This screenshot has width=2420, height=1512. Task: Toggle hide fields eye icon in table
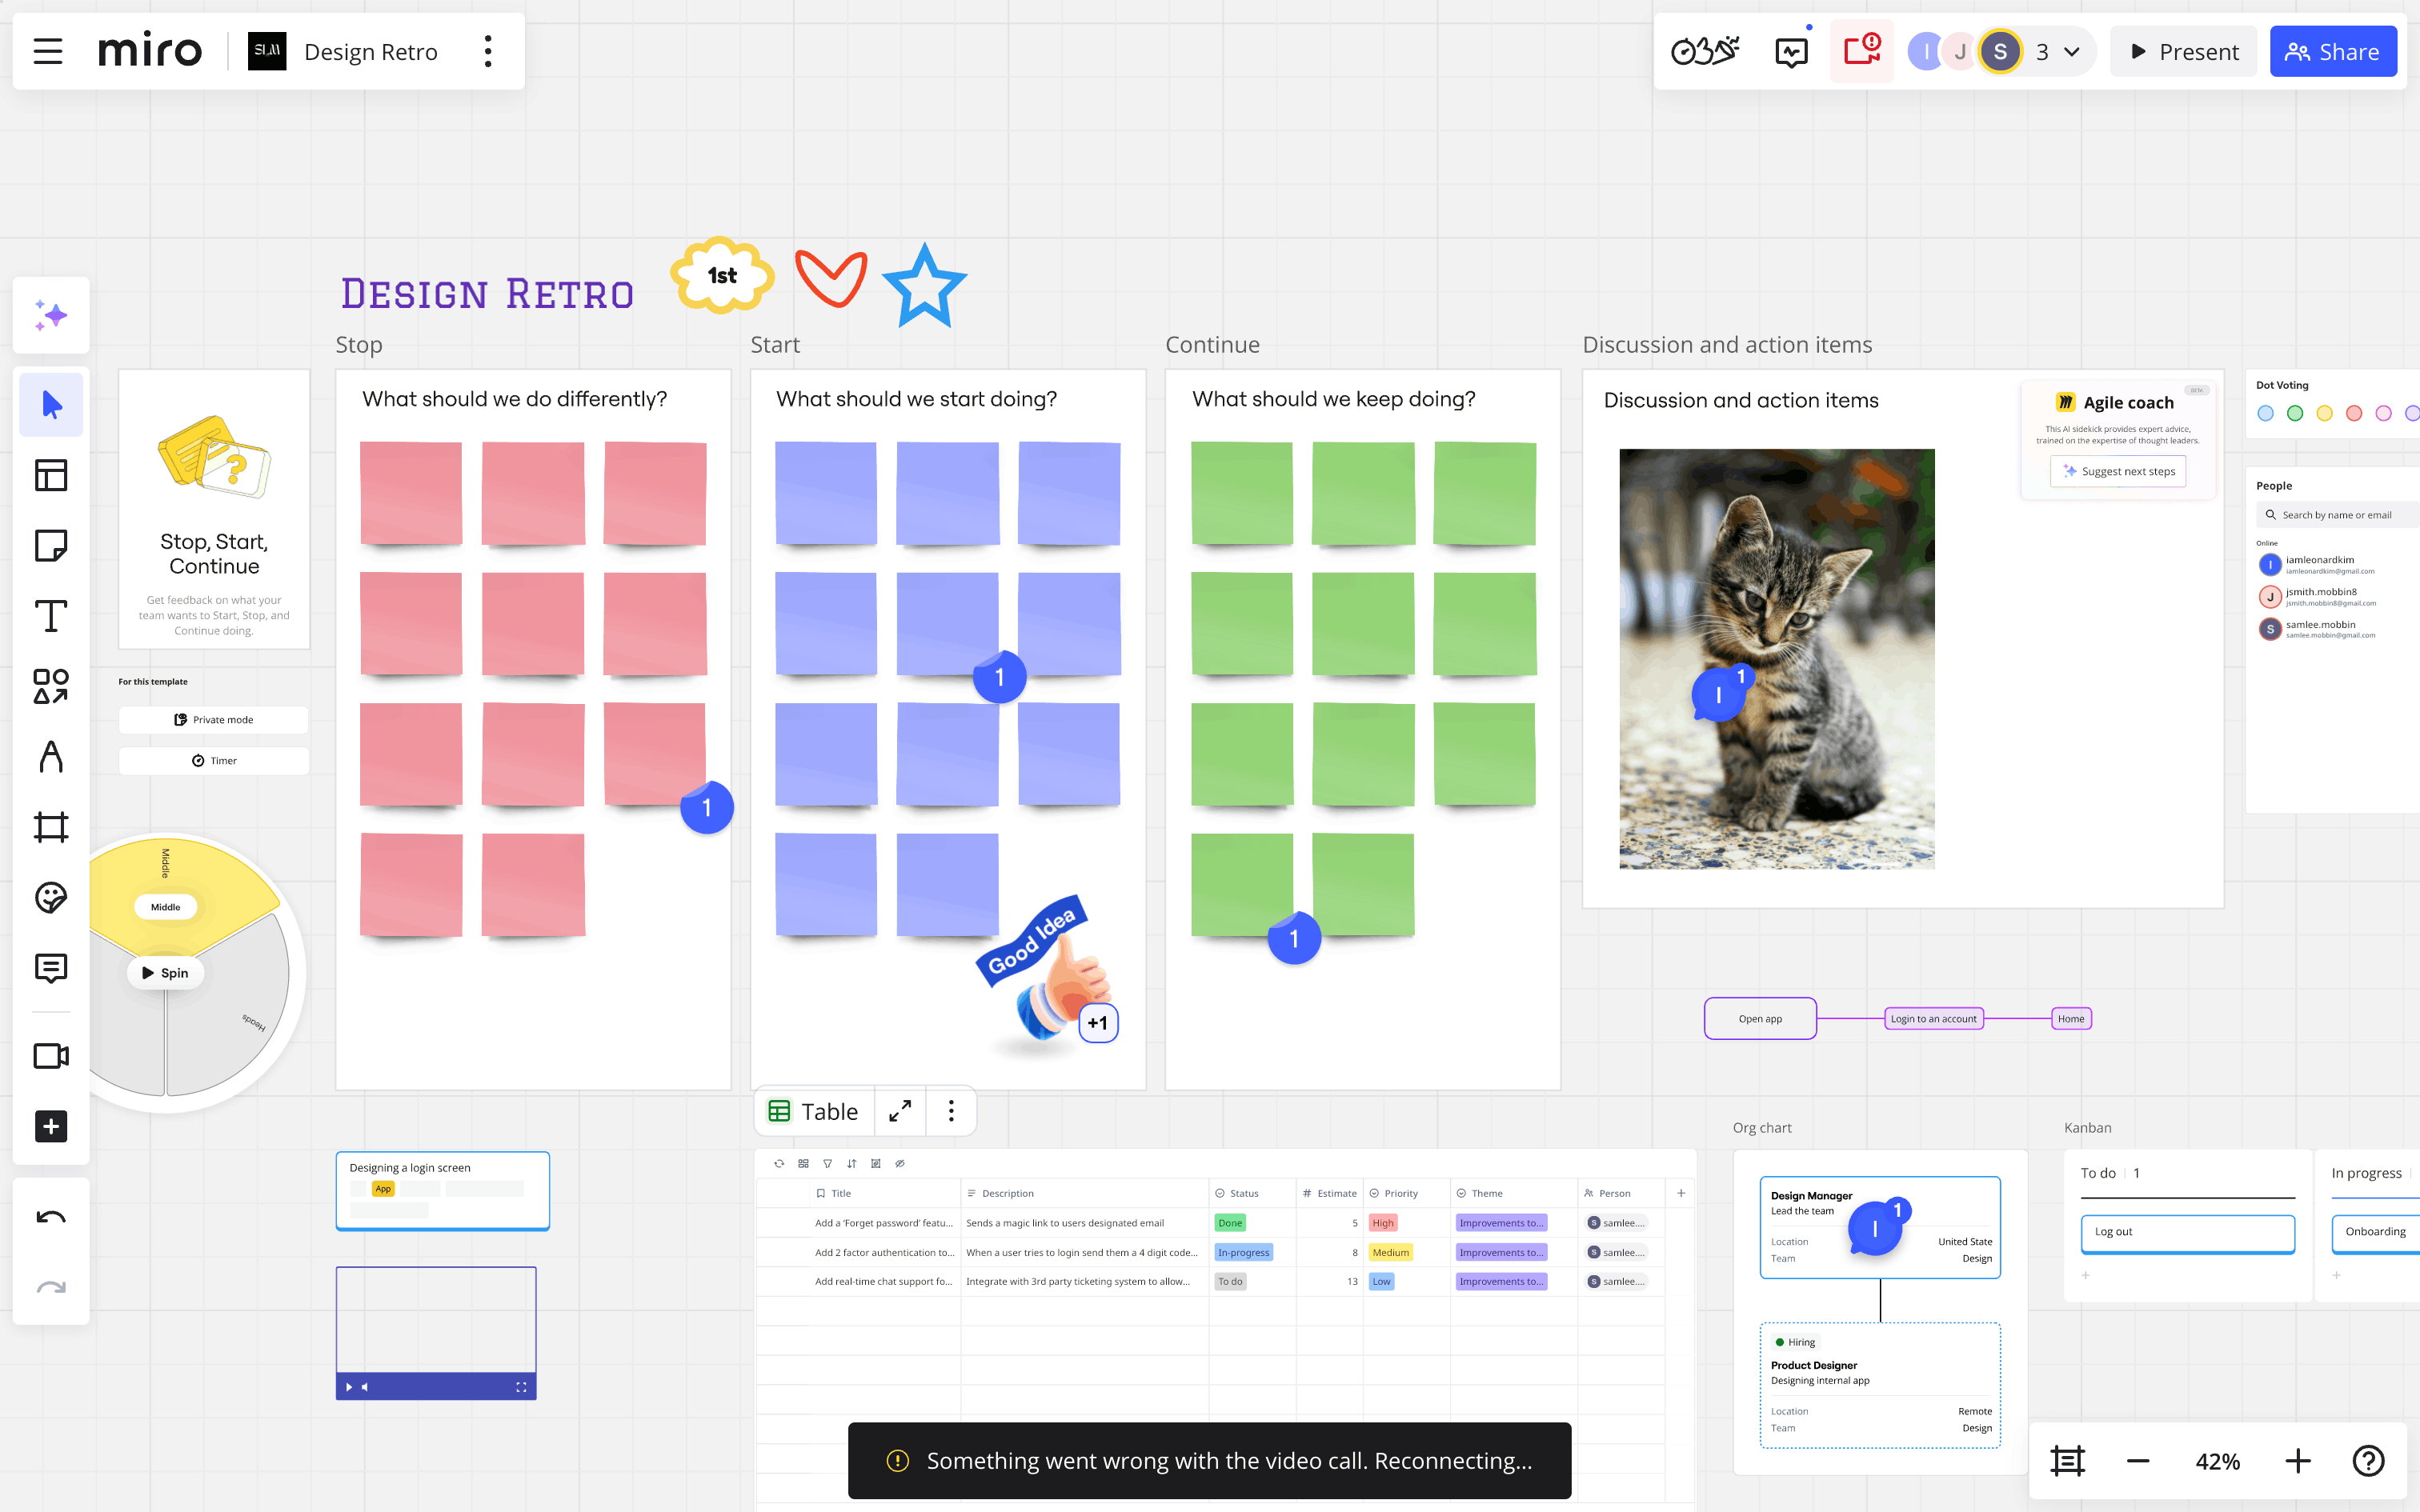coord(900,1163)
